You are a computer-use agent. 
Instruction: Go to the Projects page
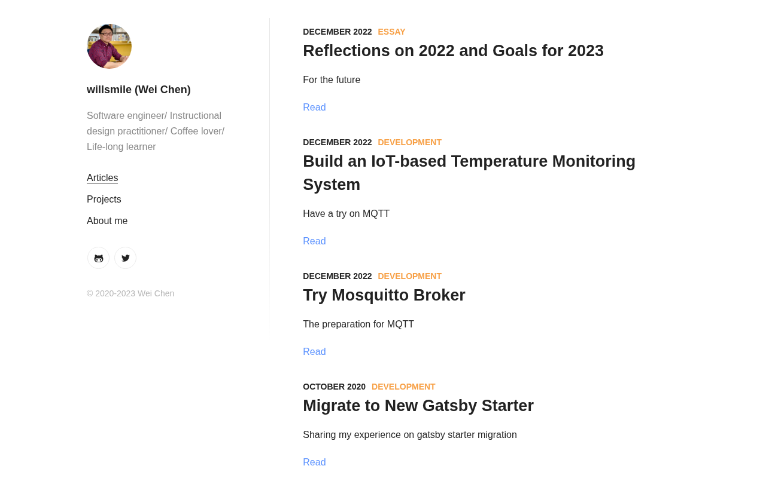(104, 200)
